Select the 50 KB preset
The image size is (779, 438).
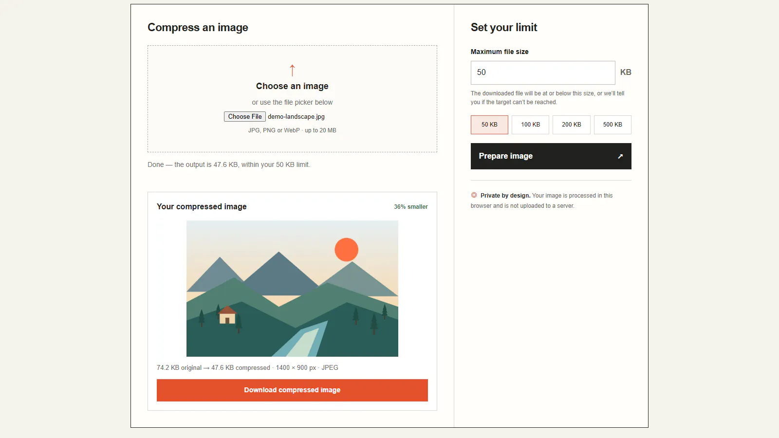pyautogui.click(x=489, y=125)
